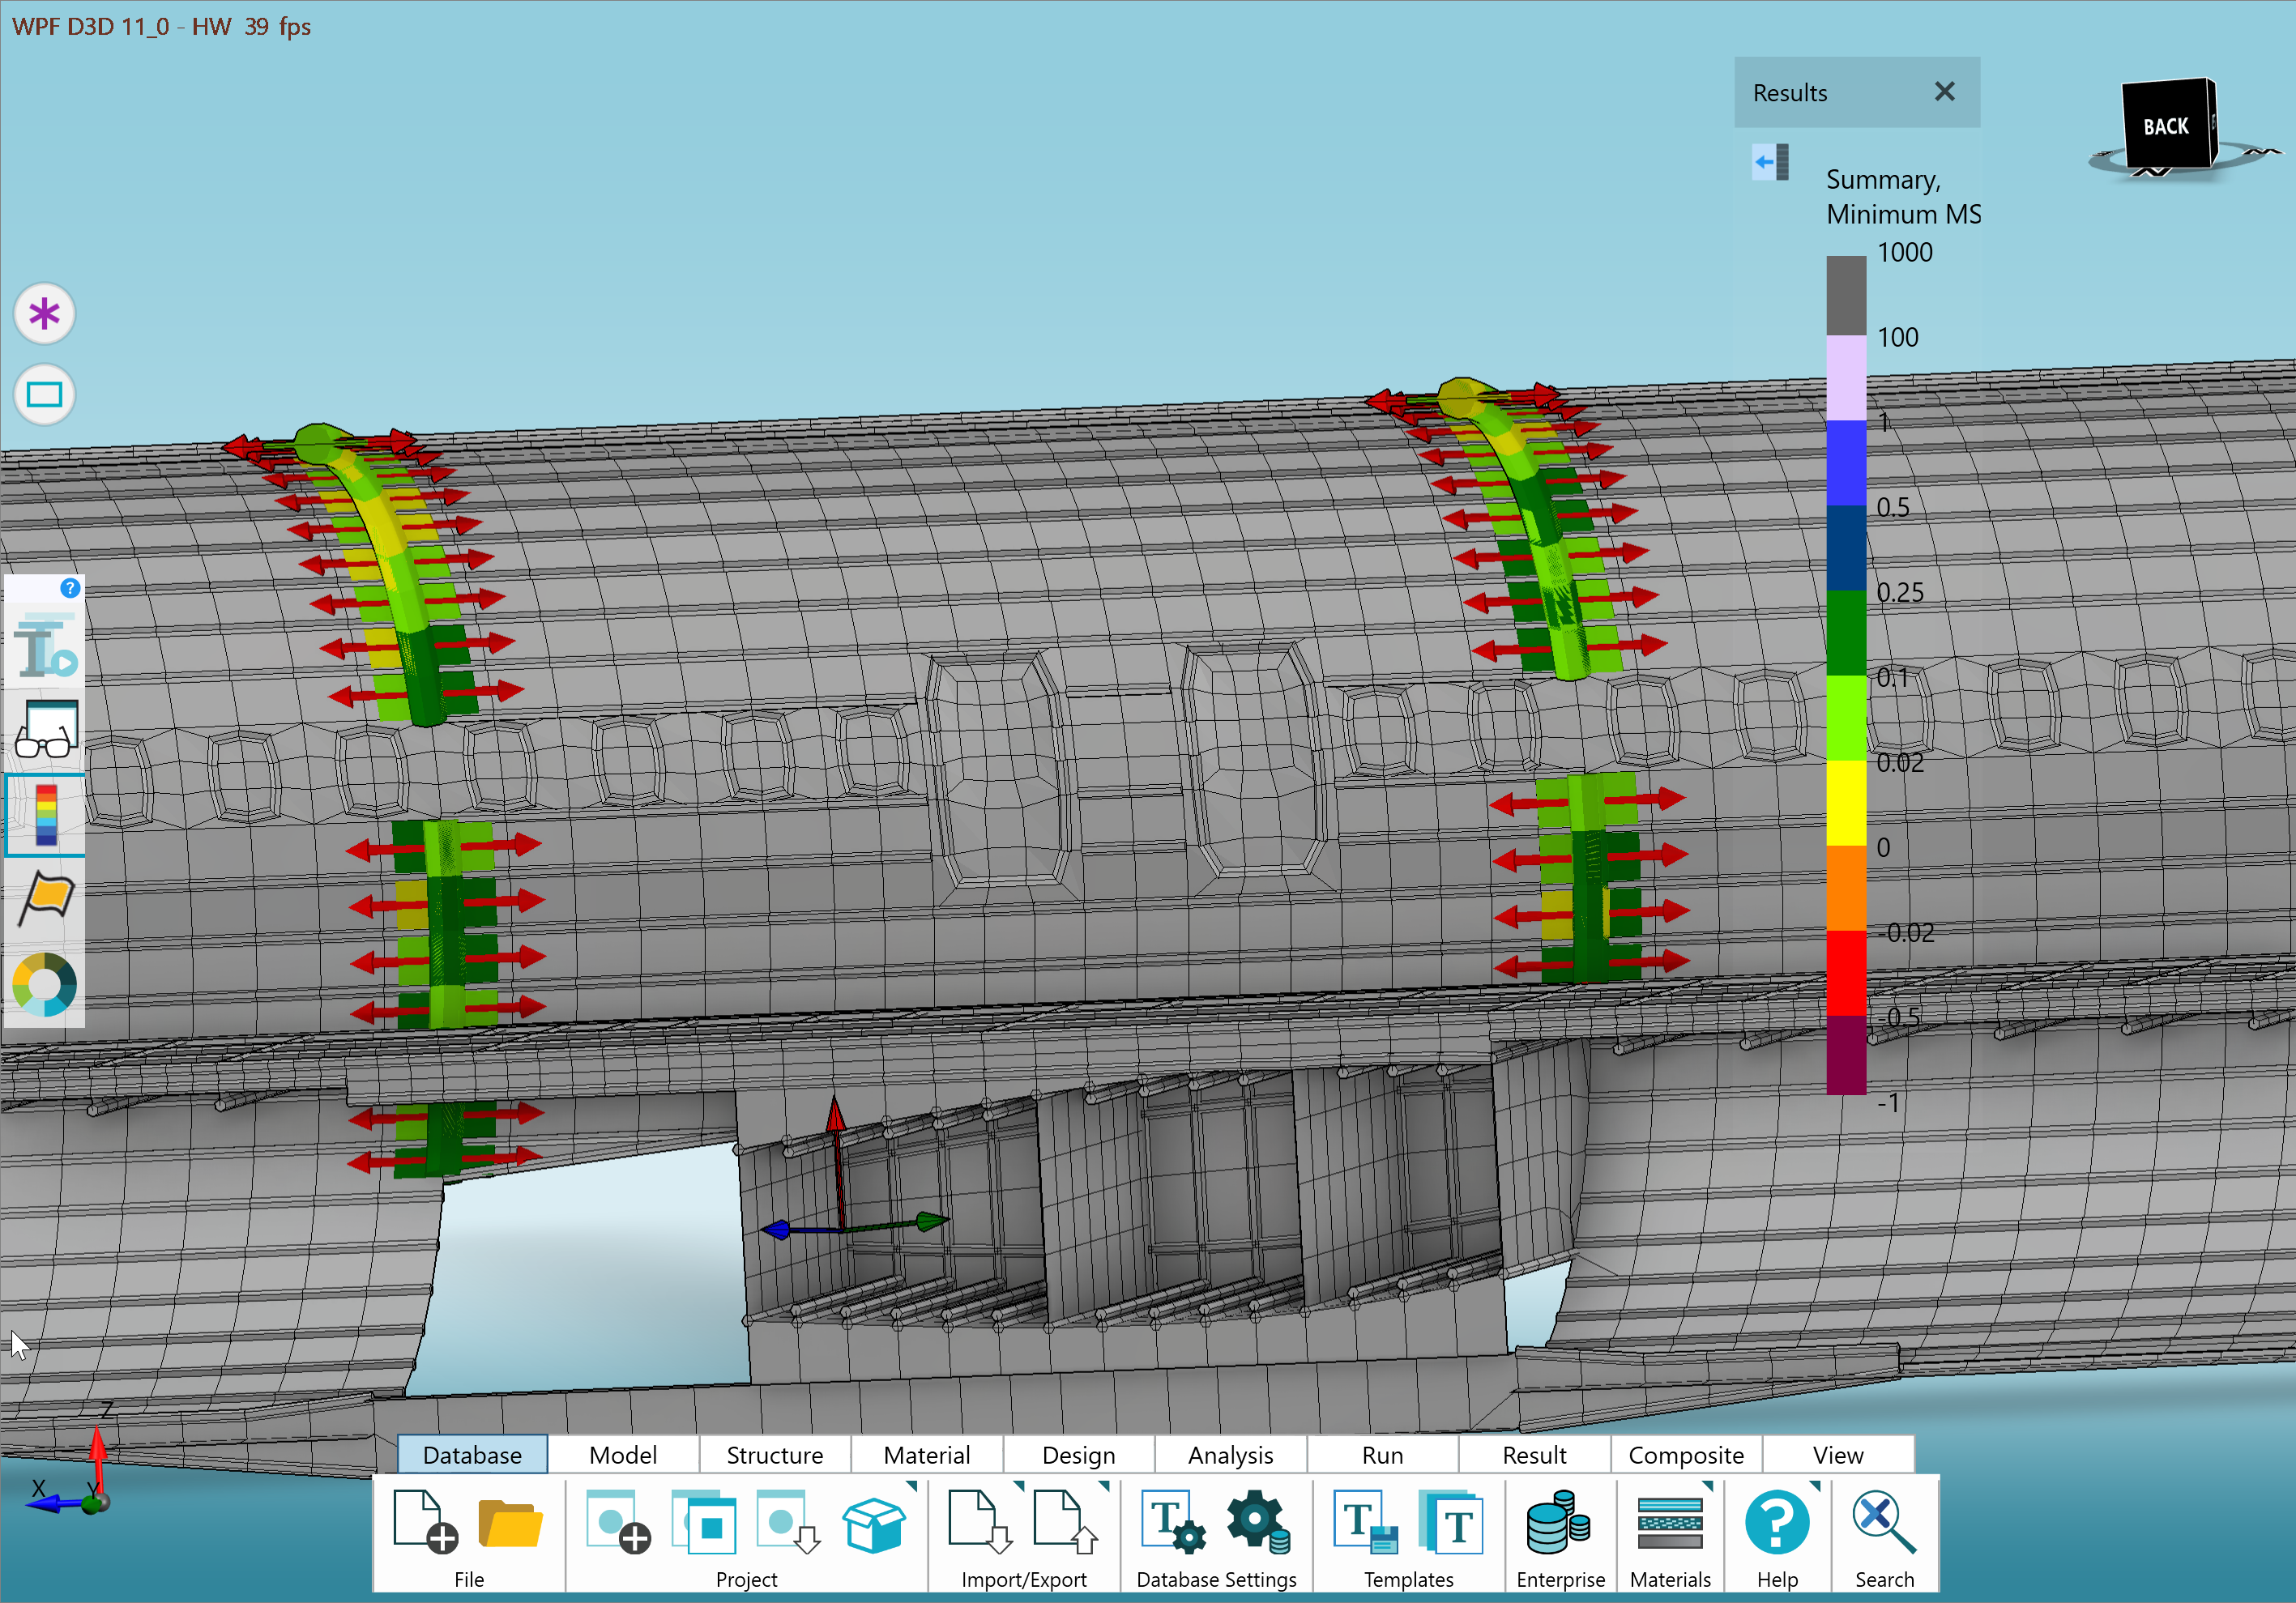Click the stacked templates T icon
Image resolution: width=2296 pixels, height=1603 pixels.
pos(1451,1521)
